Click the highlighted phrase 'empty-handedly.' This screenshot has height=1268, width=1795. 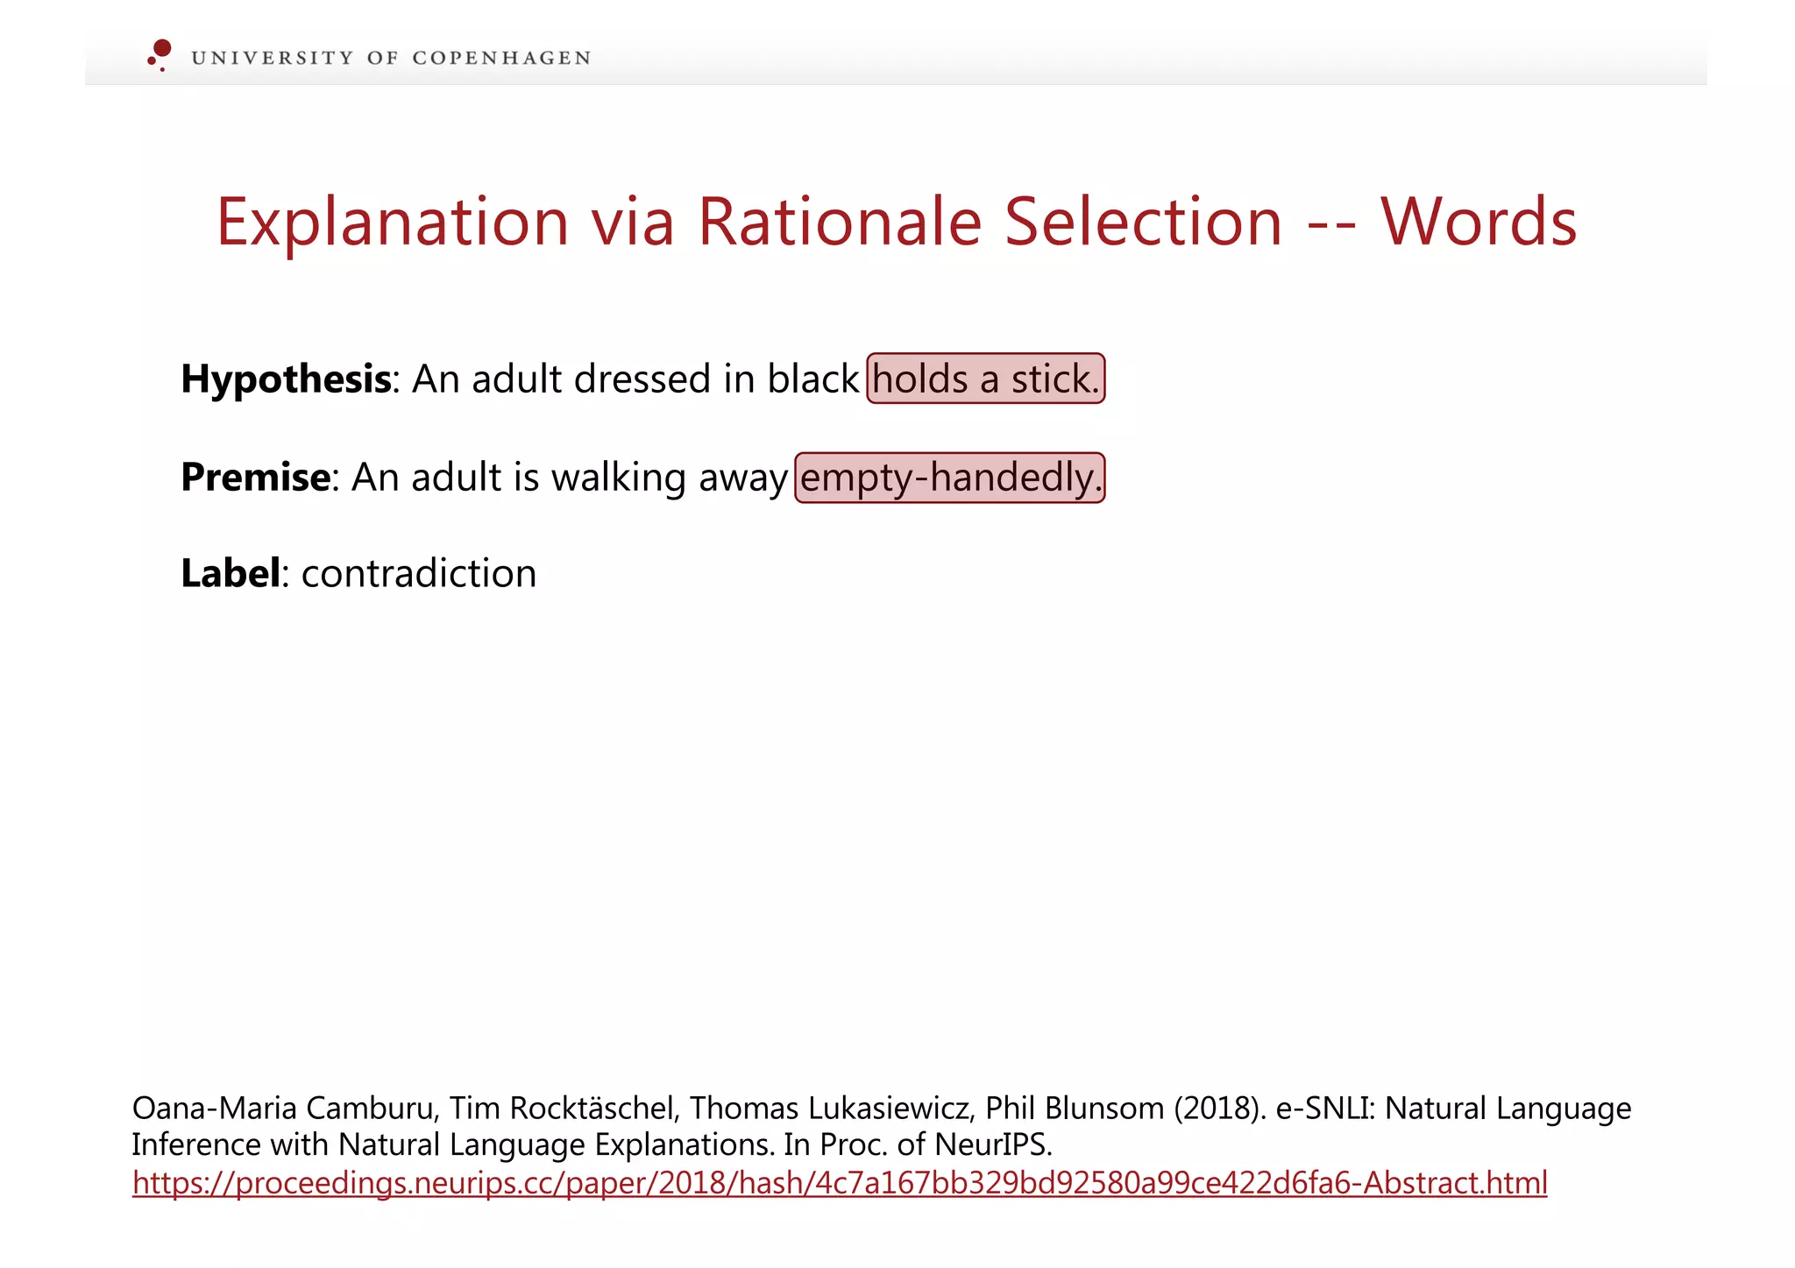[950, 478]
